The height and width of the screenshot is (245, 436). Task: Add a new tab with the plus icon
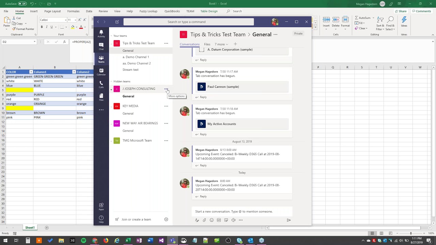pos(235,44)
